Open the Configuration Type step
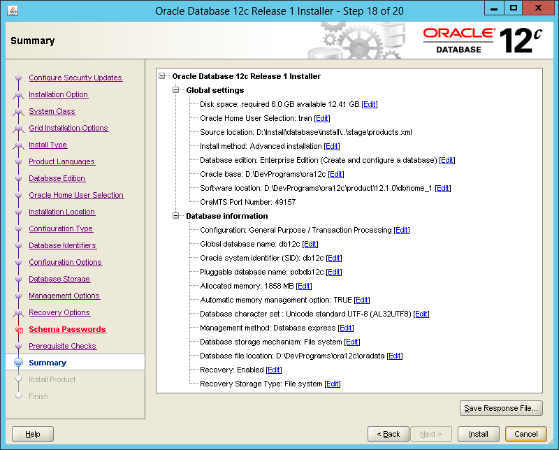This screenshot has height=450, width=559. (61, 228)
